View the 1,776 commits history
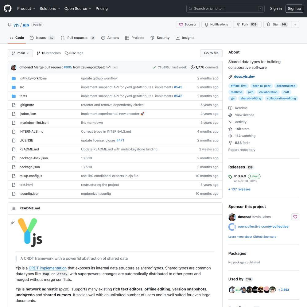The width and height of the screenshot is (307, 307). pos(204,67)
